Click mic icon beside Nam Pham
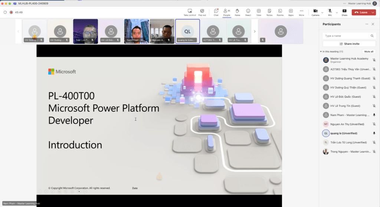380x207 pixels. [x=374, y=115]
